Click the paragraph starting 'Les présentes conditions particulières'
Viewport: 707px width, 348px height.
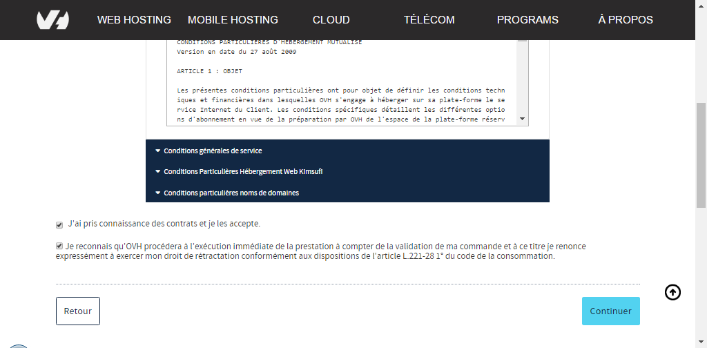click(x=341, y=104)
